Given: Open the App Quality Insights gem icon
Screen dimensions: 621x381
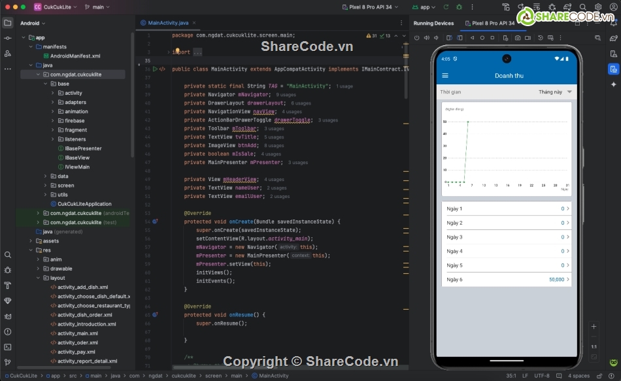Looking at the screenshot, I should point(8,301).
